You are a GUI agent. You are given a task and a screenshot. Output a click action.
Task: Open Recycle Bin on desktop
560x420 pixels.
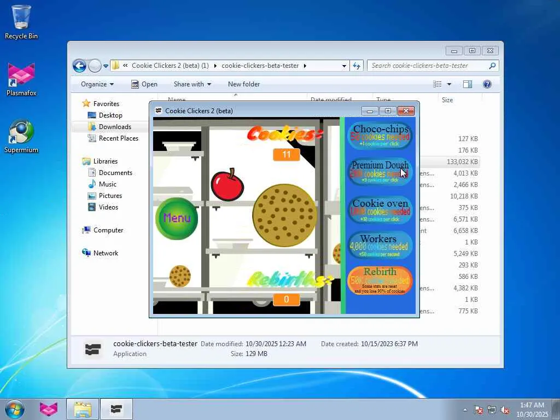pos(21,22)
